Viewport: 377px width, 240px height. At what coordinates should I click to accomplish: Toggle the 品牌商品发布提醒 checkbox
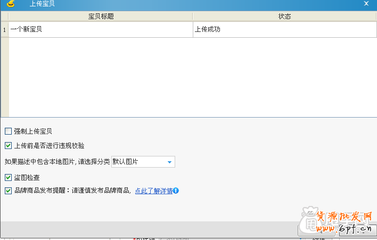pyautogui.click(x=8, y=191)
